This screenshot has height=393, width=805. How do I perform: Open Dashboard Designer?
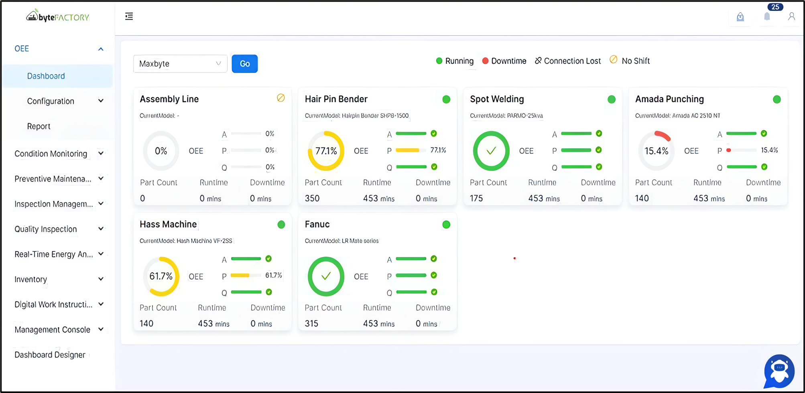[x=50, y=355]
